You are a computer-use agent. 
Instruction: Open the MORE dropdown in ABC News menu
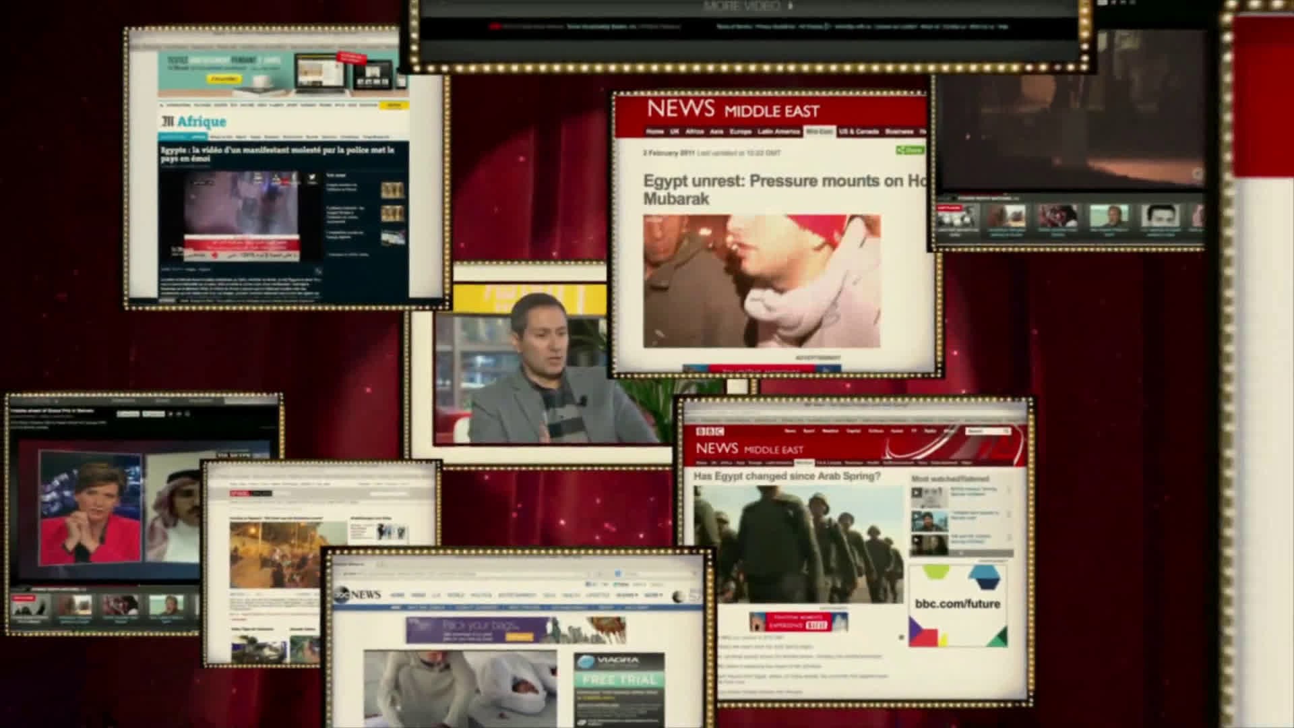(x=653, y=595)
